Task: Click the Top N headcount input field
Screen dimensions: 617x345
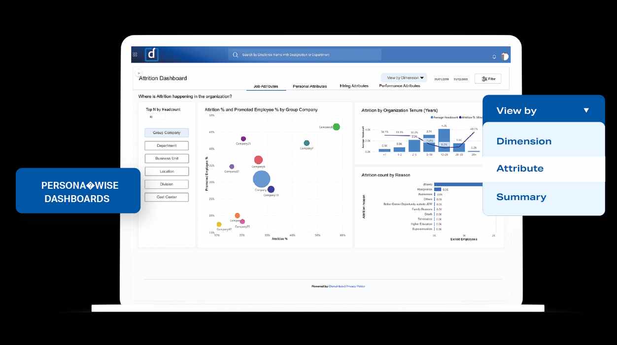Action: pyautogui.click(x=157, y=117)
